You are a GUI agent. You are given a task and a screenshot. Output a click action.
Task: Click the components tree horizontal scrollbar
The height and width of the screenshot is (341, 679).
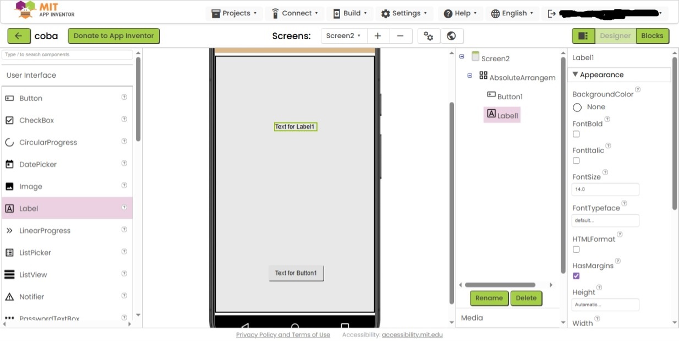tap(500, 285)
